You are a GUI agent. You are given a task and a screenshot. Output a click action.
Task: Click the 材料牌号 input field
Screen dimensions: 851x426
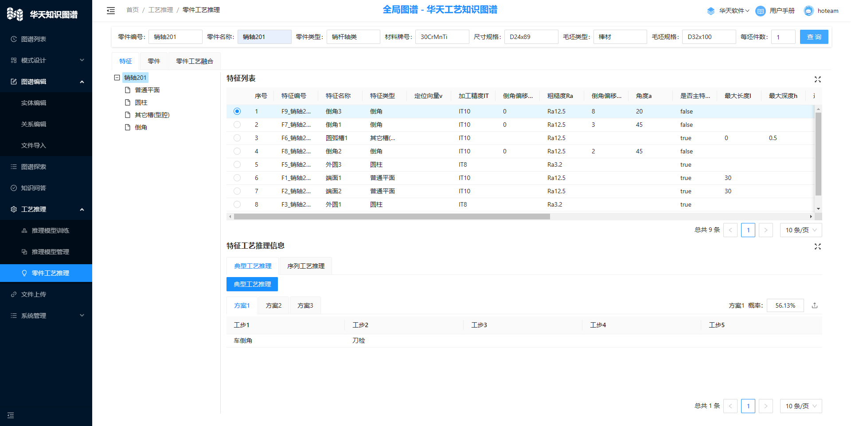(441, 37)
